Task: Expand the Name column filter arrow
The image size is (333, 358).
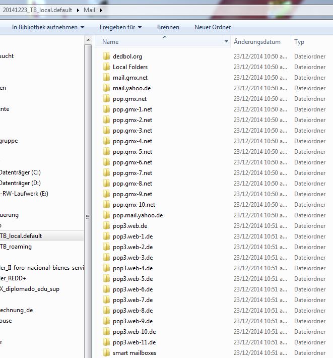Action: pos(226,41)
